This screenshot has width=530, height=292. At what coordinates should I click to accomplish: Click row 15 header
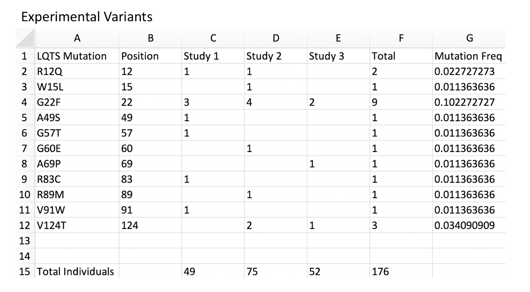[x=26, y=272]
